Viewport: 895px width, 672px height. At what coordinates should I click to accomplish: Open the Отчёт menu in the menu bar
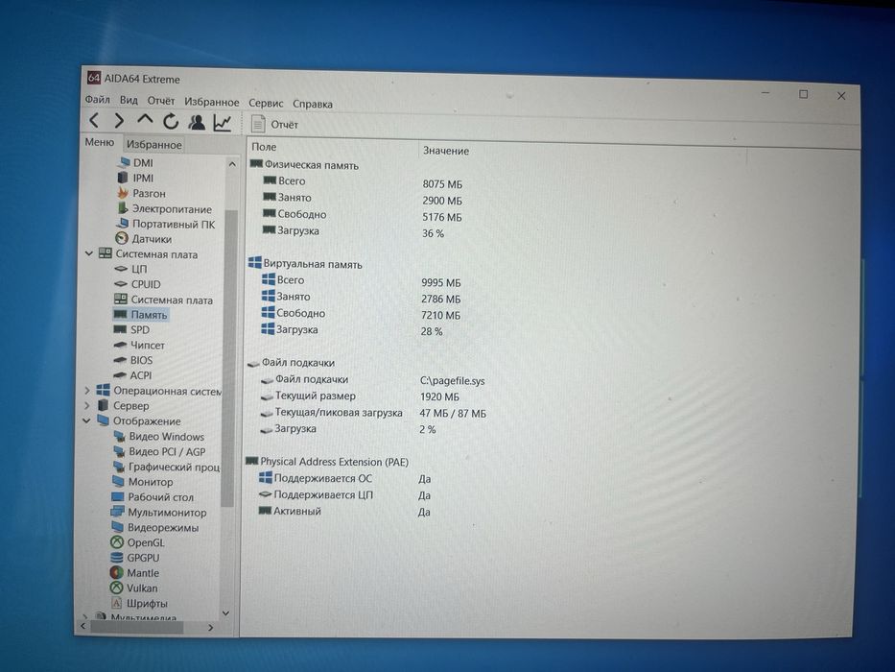161,101
